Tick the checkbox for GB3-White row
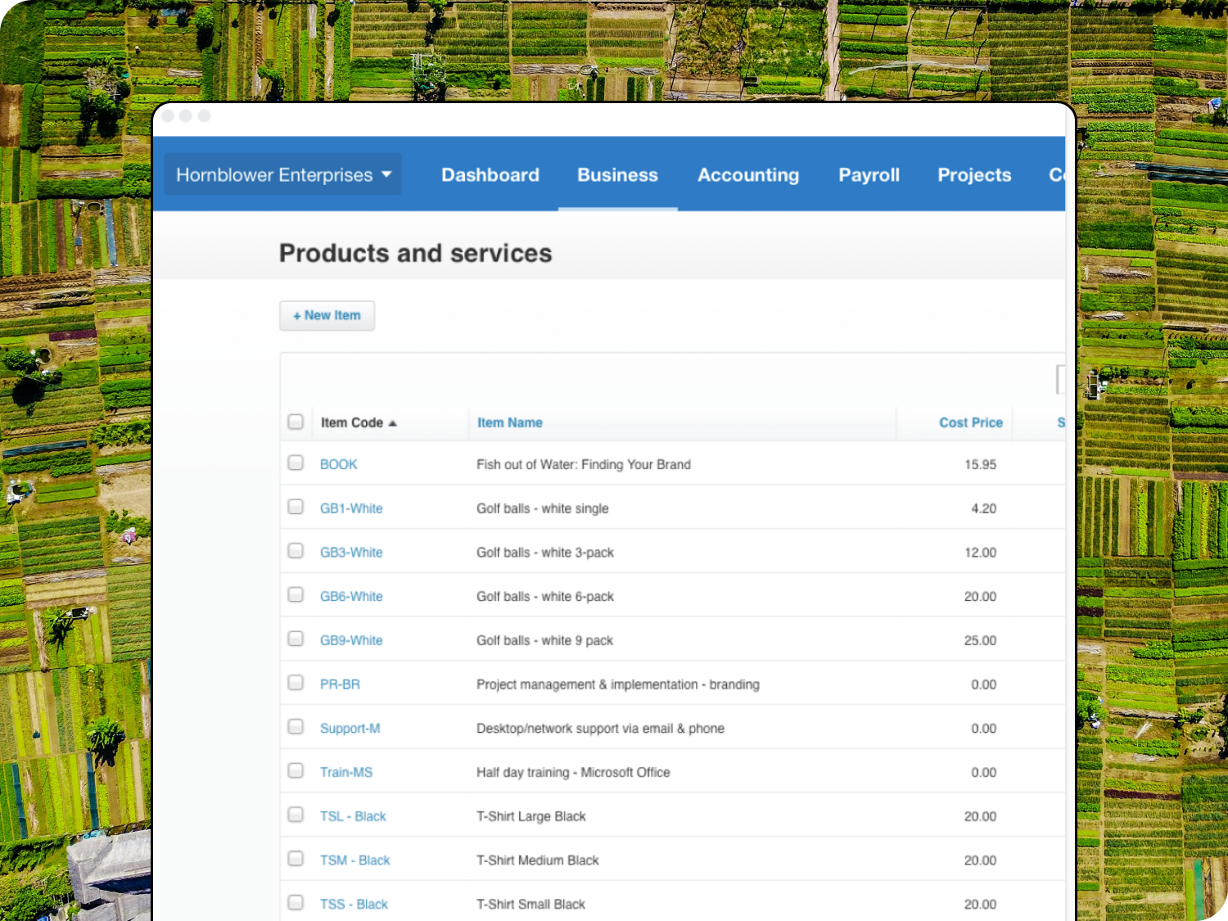The image size is (1228, 921). coord(296,551)
